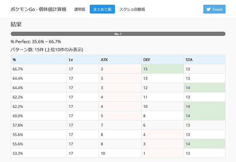Screen dimensions: 236x162
Task: Click the DEF value 15 cell
Action: [x=163, y=69]
